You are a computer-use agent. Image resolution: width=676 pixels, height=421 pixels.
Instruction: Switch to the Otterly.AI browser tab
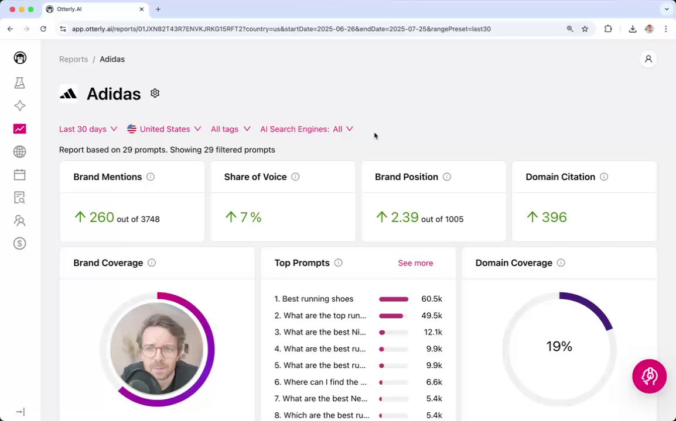point(95,9)
